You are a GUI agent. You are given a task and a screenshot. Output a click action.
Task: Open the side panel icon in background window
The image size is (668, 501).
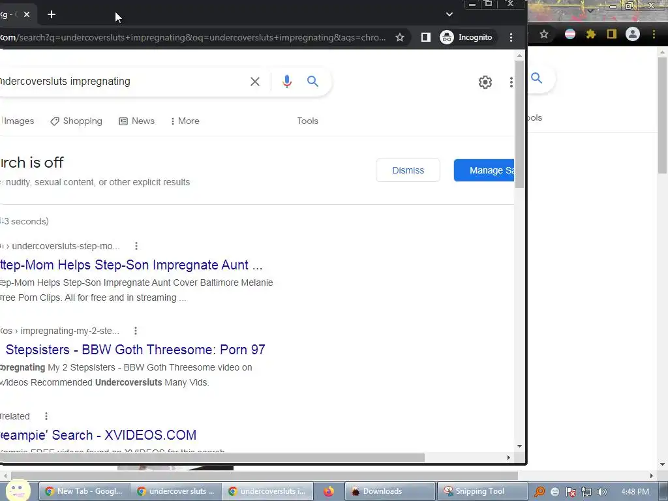point(612,35)
